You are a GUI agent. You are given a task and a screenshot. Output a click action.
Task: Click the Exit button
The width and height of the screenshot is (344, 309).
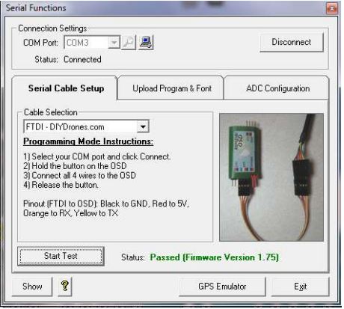click(300, 287)
